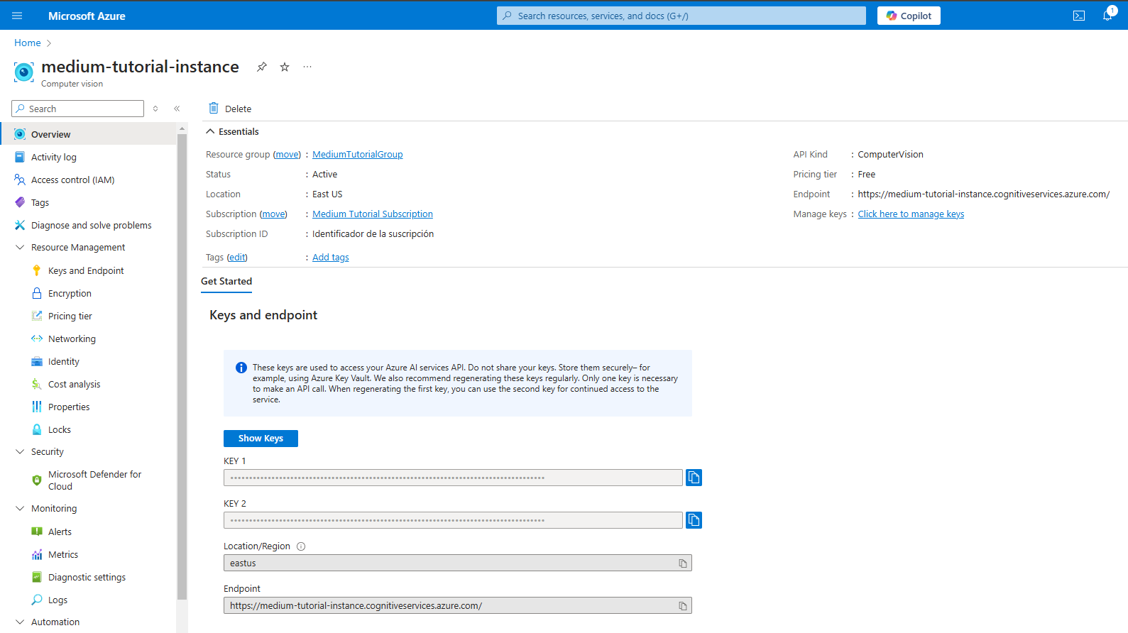Click the expand/collapse all sidebar groups arrows
Image resolution: width=1128 pixels, height=633 pixels.
coord(155,109)
